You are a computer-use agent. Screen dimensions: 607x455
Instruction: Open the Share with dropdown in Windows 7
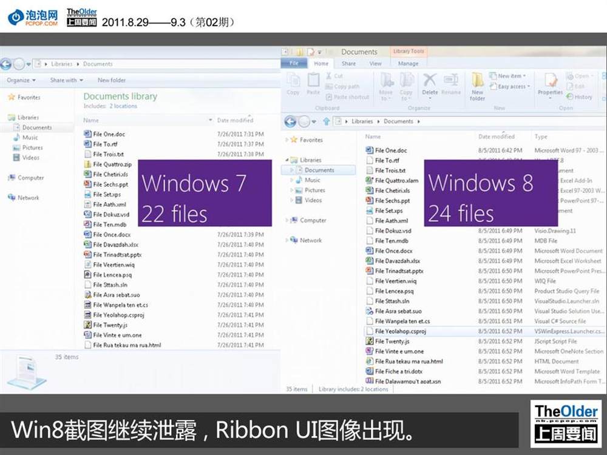(x=67, y=80)
